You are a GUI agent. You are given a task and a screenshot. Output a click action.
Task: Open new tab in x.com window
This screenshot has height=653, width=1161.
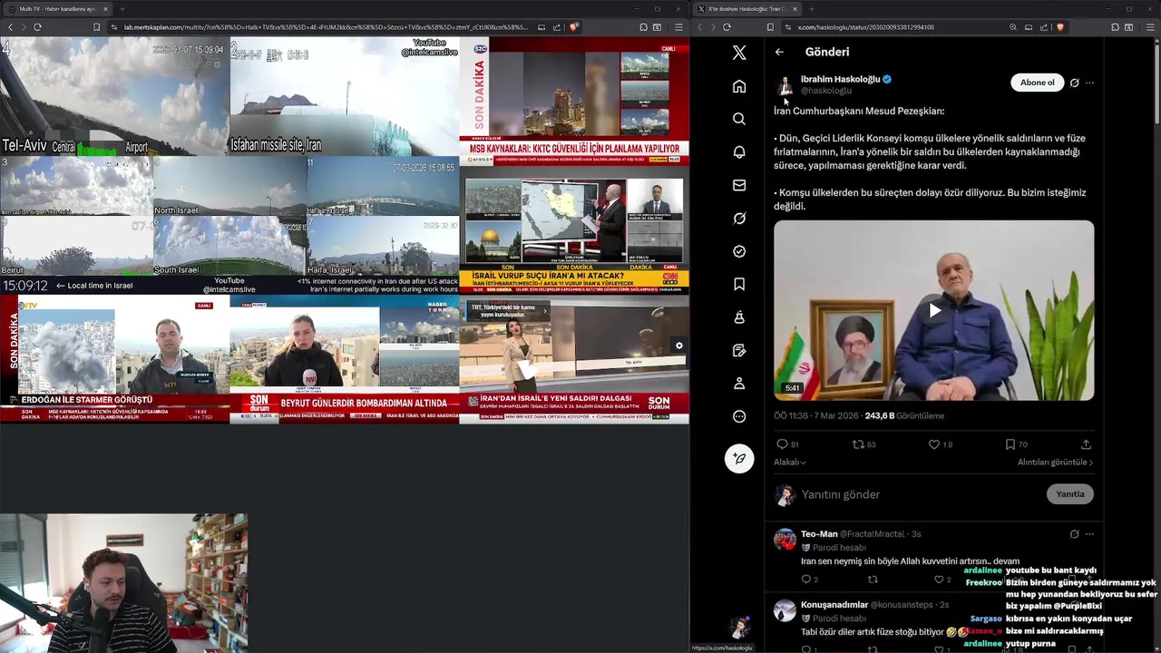[x=812, y=9]
